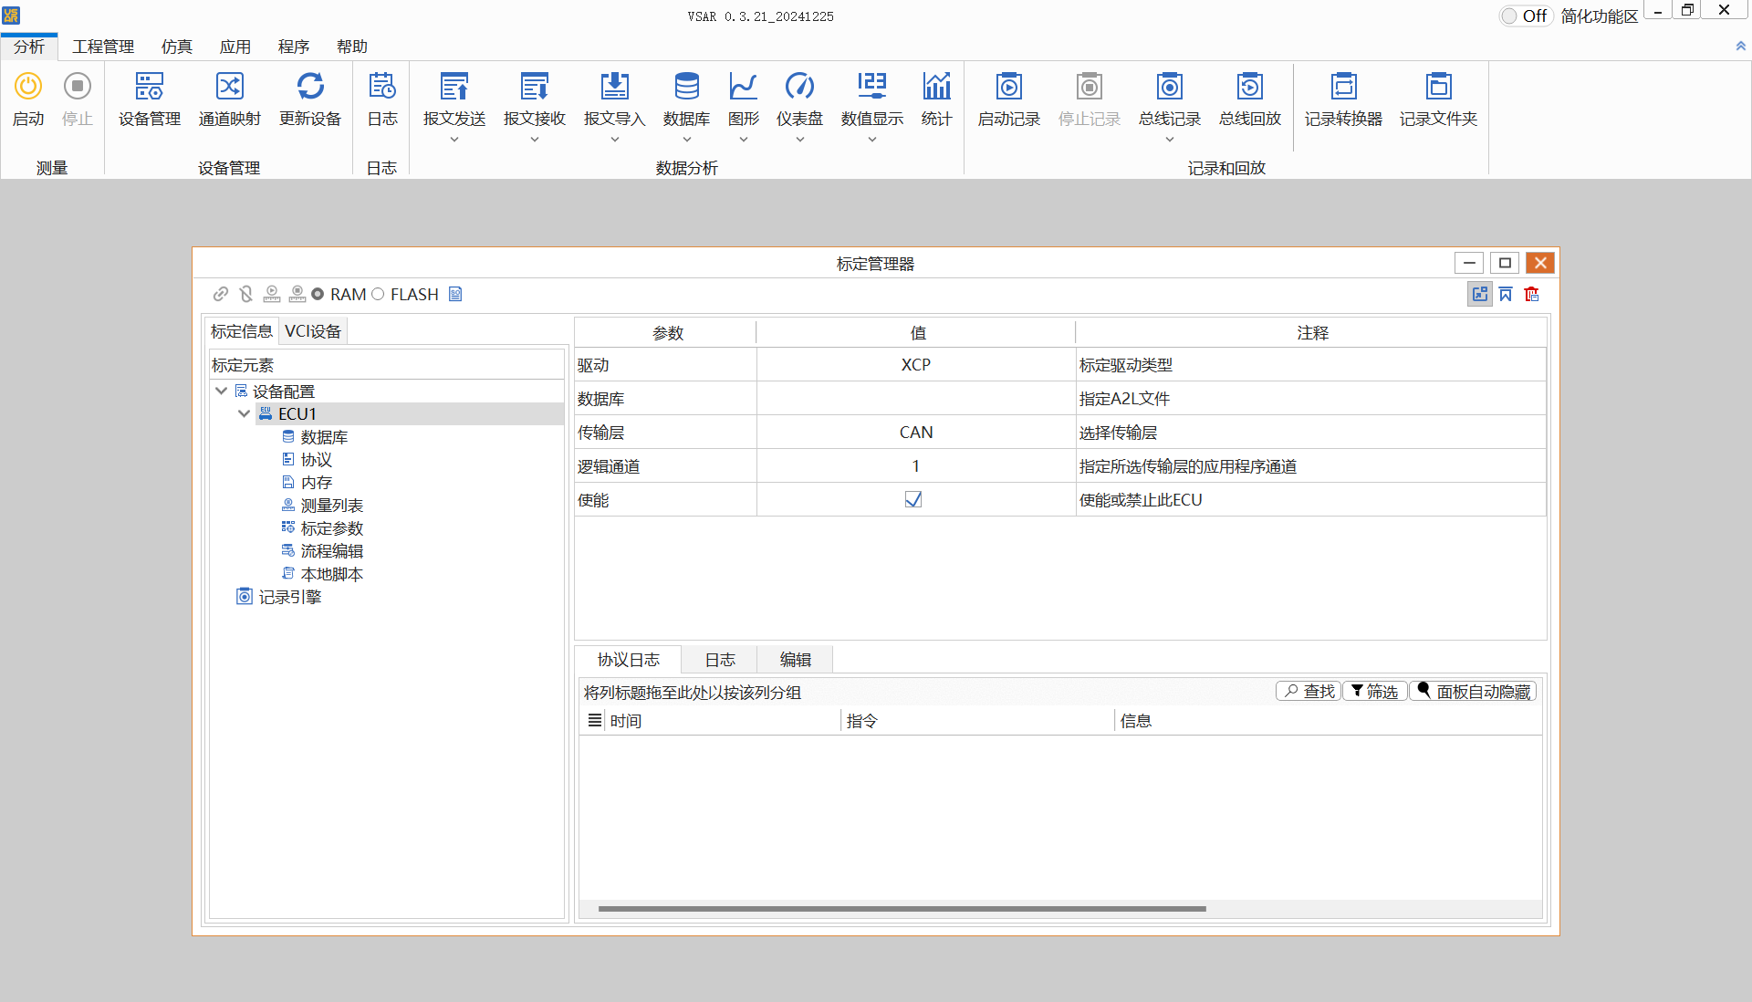Open the 帮助 ribbon tab
Image resolution: width=1752 pixels, height=1002 pixels.
(352, 47)
